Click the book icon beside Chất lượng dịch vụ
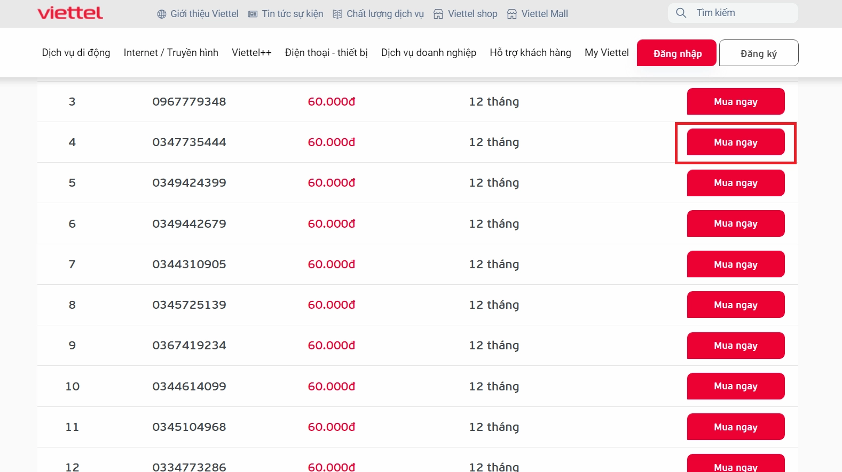The height and width of the screenshot is (472, 842). pyautogui.click(x=337, y=14)
